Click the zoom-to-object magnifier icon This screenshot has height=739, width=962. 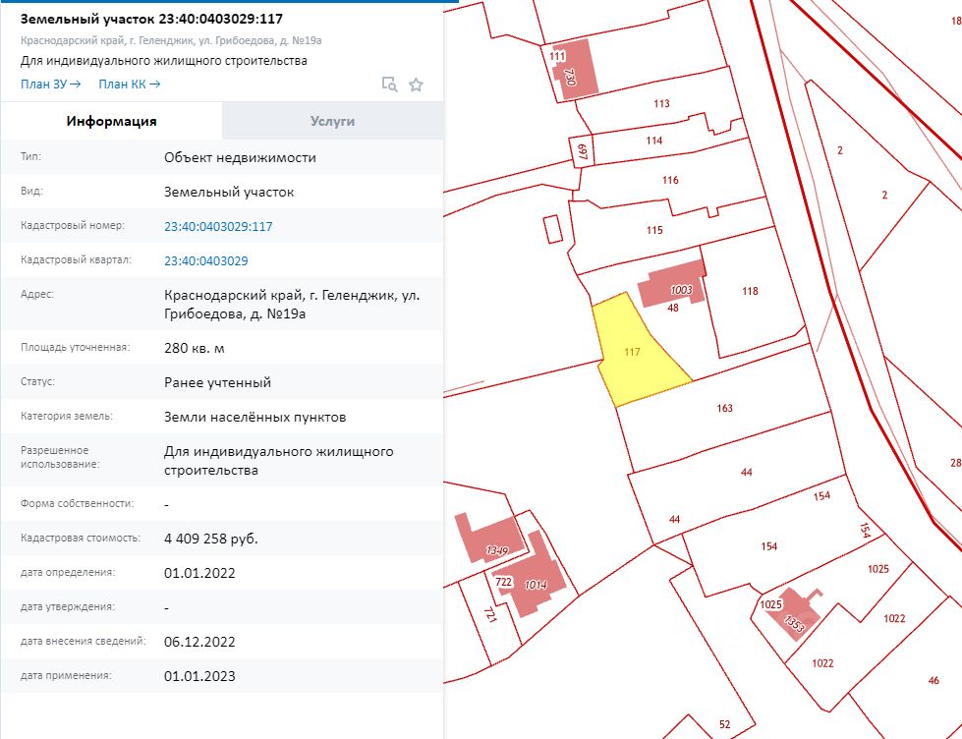tap(389, 85)
